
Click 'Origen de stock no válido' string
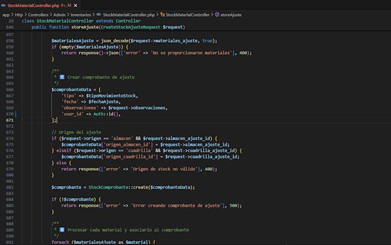click(164, 169)
